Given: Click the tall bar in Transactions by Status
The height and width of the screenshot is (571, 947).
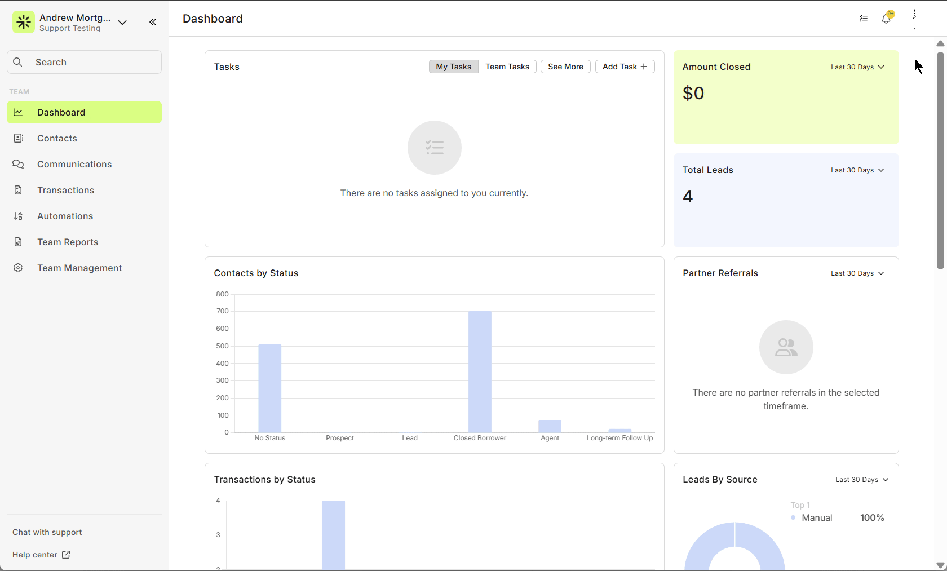Looking at the screenshot, I should [334, 535].
